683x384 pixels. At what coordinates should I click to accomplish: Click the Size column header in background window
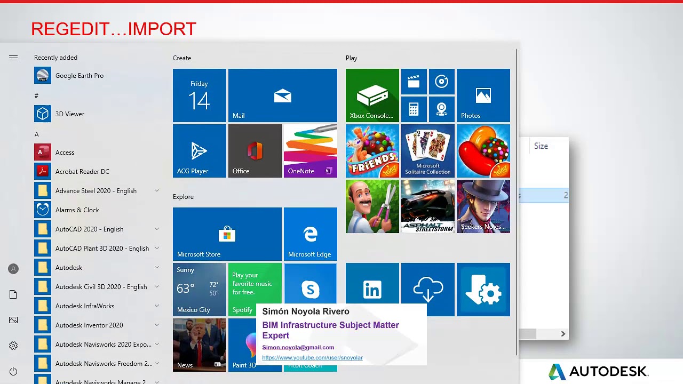(x=541, y=146)
